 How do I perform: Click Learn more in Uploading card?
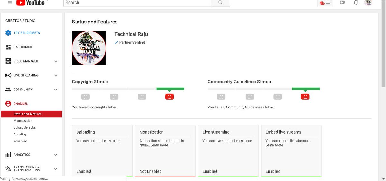pos(111,141)
